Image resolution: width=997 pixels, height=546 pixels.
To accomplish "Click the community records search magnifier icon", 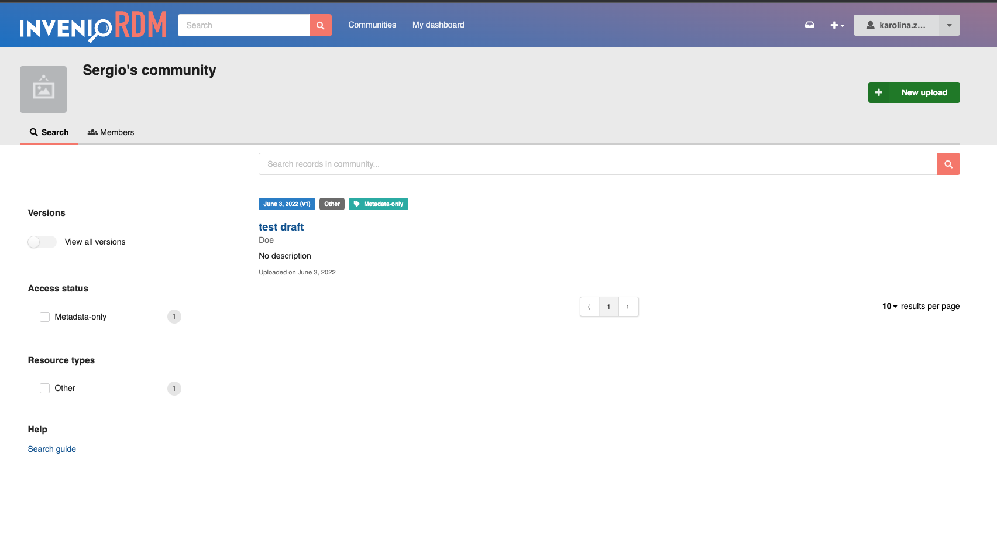I will click(x=948, y=164).
